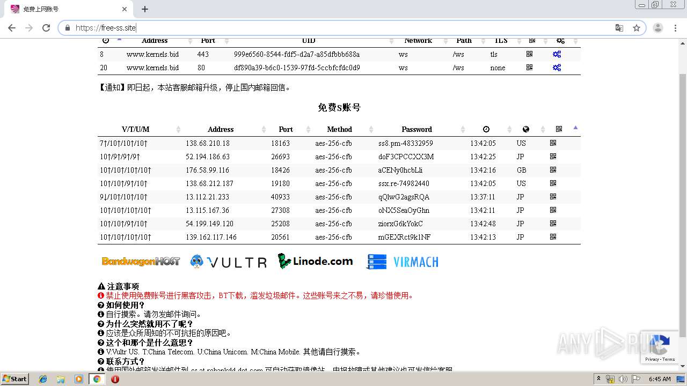The height and width of the screenshot is (386, 687).
Task: Click the reCAPTCHA Terms link
Action: click(x=669, y=359)
